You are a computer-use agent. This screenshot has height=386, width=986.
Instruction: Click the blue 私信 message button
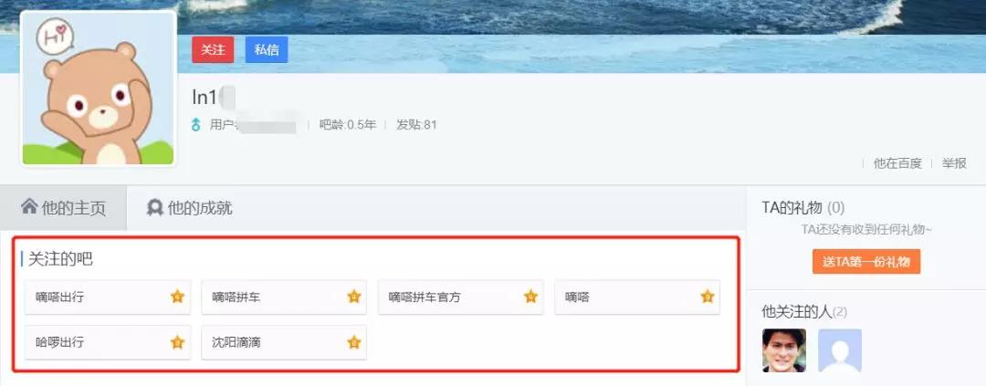tap(267, 49)
